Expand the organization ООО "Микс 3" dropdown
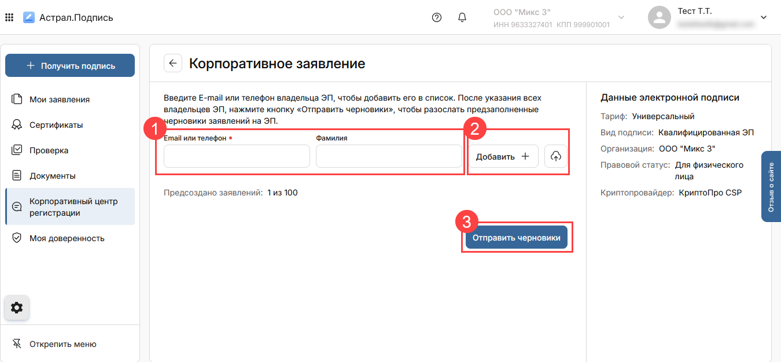The image size is (781, 362). click(621, 17)
